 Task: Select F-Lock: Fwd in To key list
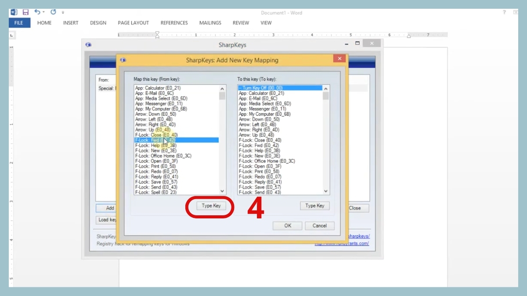pos(280,145)
